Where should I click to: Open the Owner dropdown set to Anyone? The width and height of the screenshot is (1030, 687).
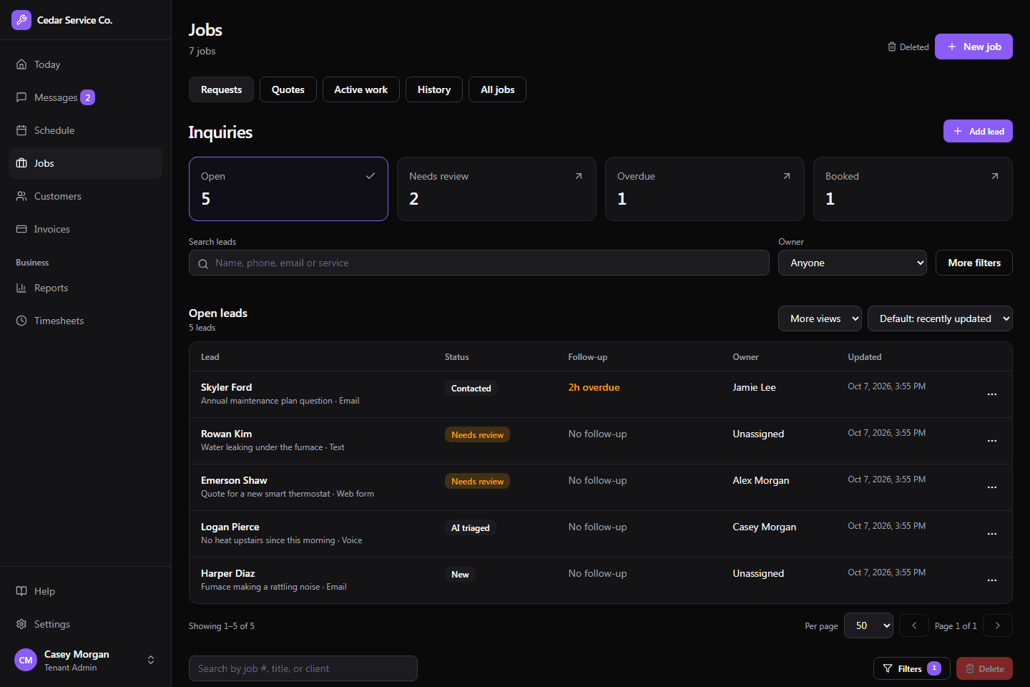click(853, 263)
